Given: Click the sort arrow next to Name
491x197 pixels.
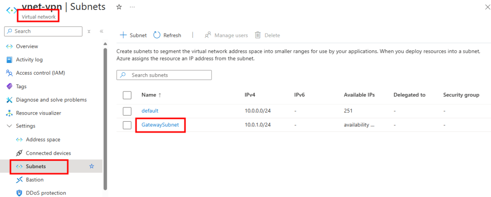Looking at the screenshot, I should pos(160,95).
